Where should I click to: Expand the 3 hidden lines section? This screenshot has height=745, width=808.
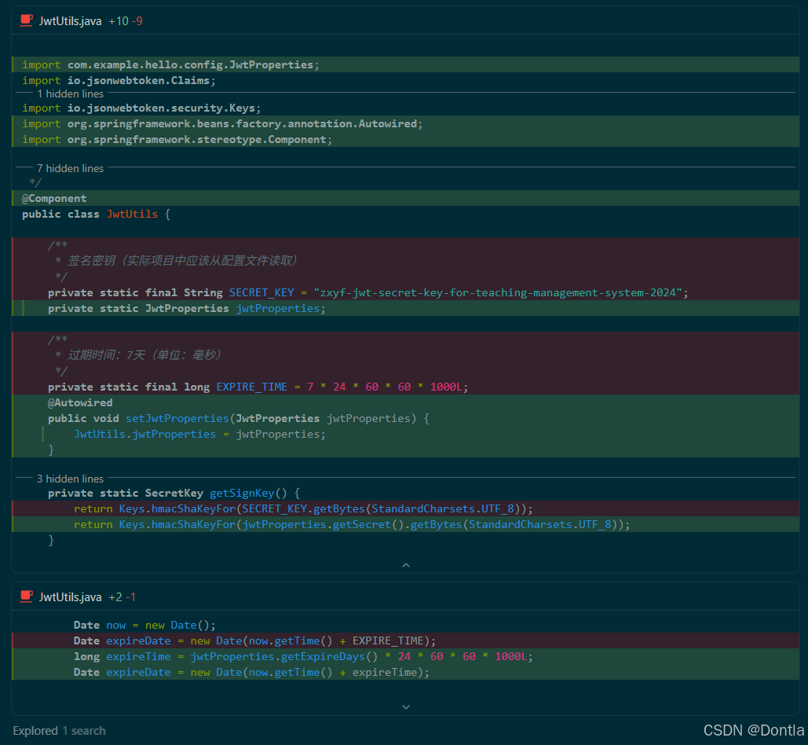coord(70,479)
